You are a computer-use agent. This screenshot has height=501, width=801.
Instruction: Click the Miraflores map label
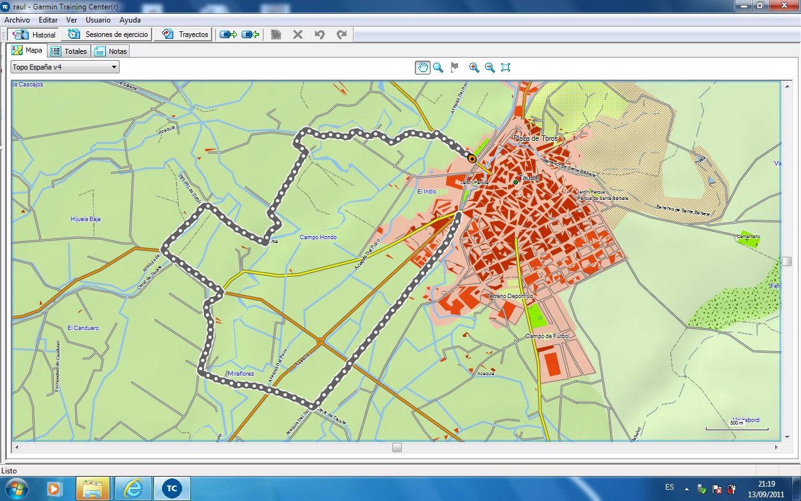[x=241, y=373]
